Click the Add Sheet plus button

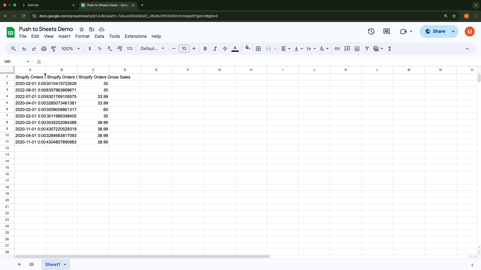click(19, 264)
